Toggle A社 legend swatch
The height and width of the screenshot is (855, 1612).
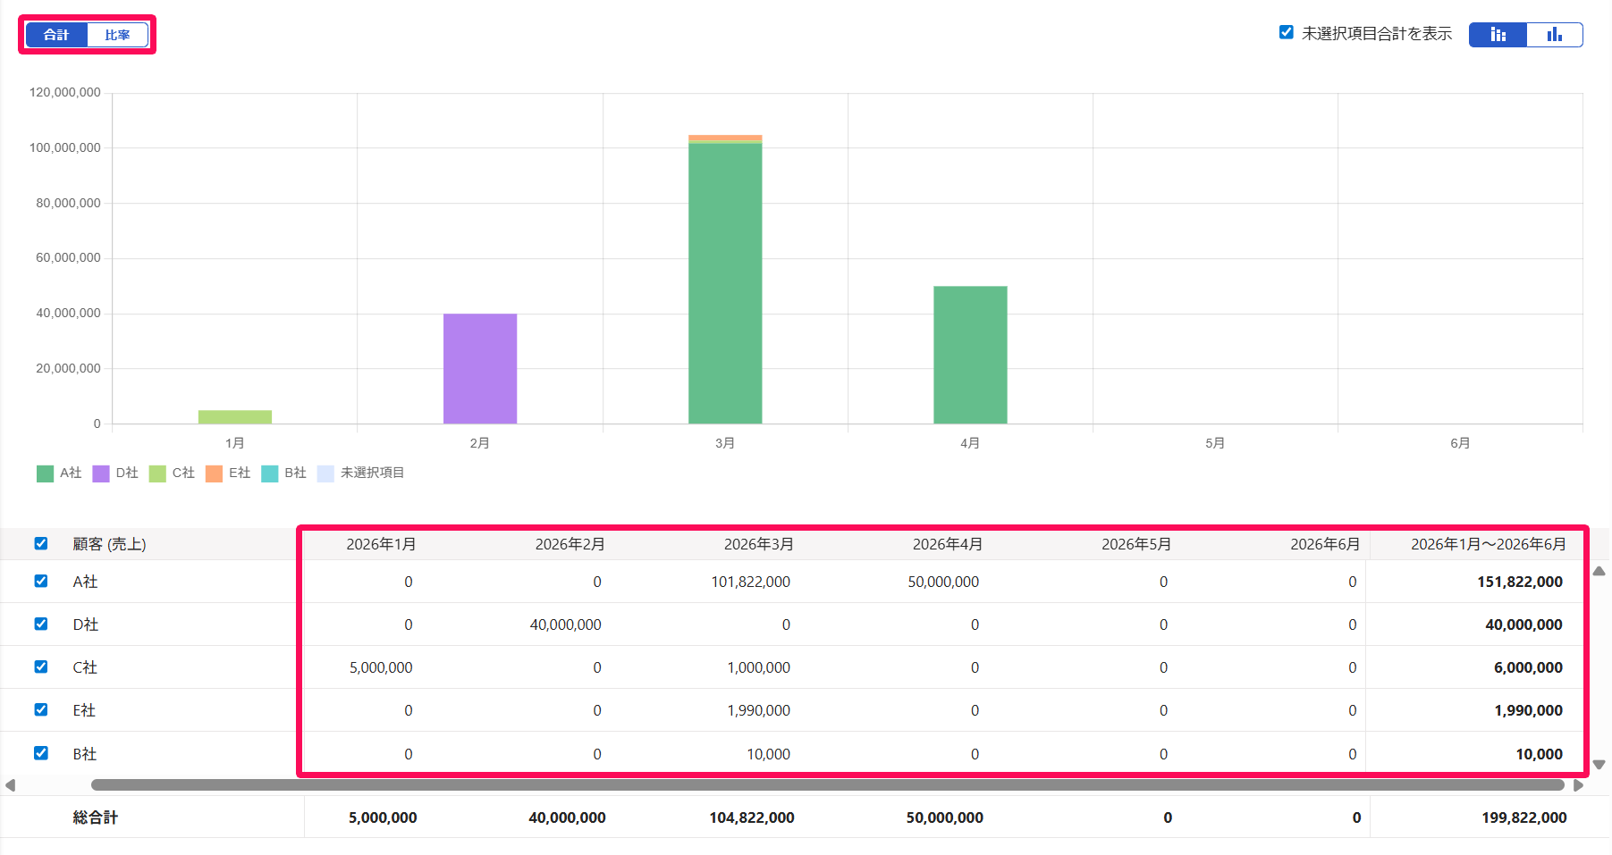45,474
